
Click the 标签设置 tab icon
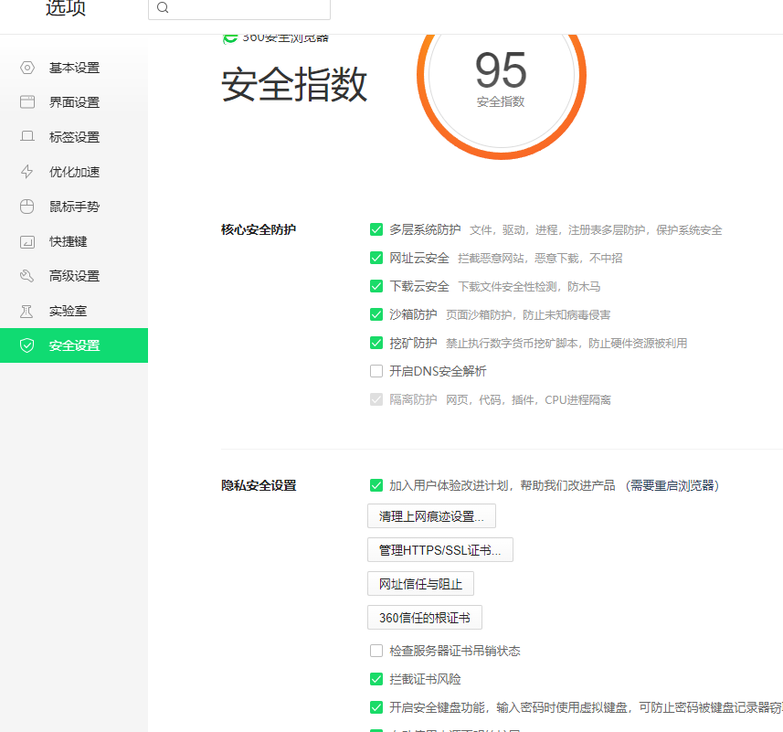[27, 136]
